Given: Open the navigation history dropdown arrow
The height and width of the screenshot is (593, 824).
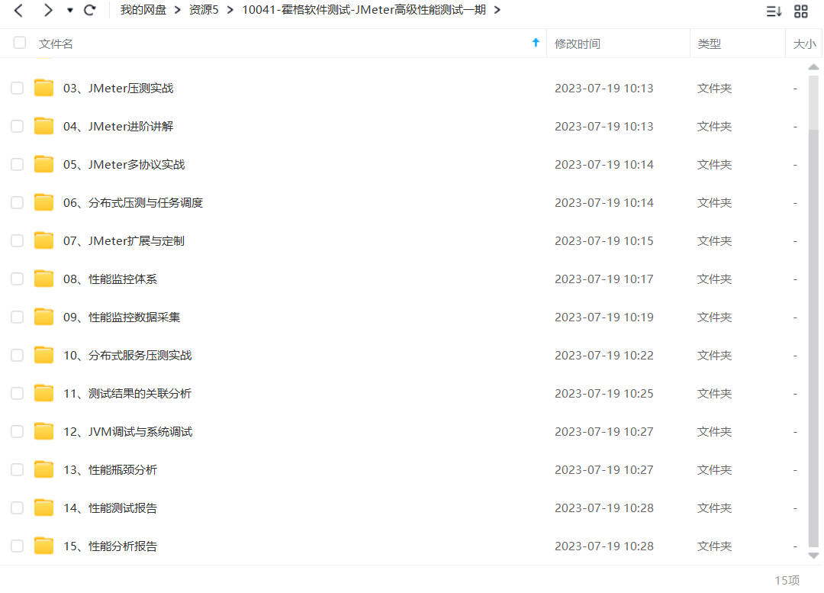Looking at the screenshot, I should coord(70,10).
